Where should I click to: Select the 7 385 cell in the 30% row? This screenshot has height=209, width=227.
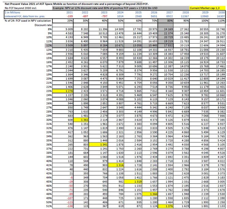click(x=217, y=120)
